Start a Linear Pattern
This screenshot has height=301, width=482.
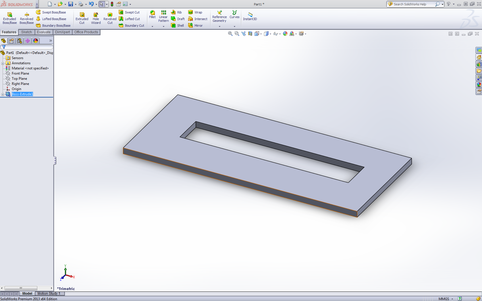(x=163, y=16)
